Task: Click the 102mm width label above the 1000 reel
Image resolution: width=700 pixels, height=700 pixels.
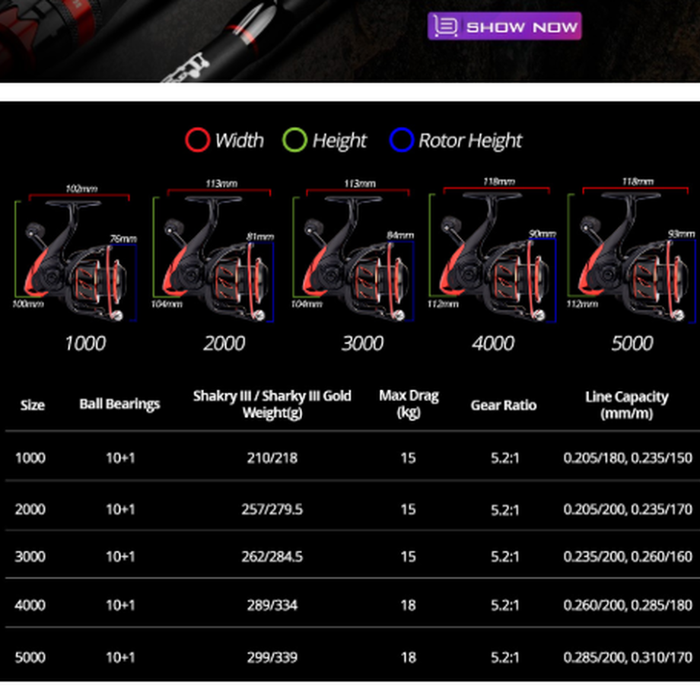Action: [81, 189]
